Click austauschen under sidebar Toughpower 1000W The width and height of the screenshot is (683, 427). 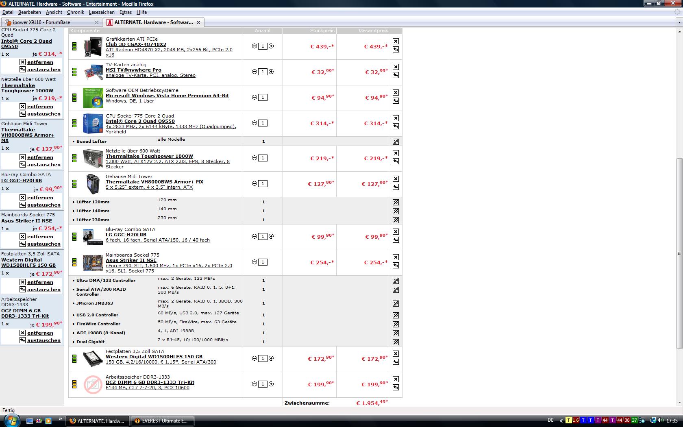44,114
